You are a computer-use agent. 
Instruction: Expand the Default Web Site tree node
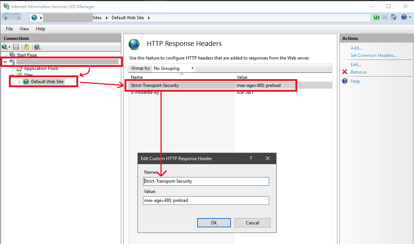point(19,81)
